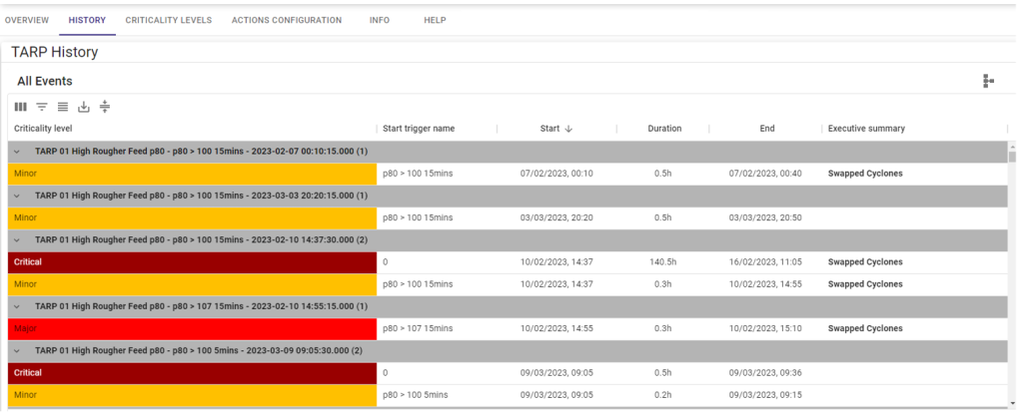Select the red Major criticality cell
Screen dimensions: 1023x414
pos(192,328)
